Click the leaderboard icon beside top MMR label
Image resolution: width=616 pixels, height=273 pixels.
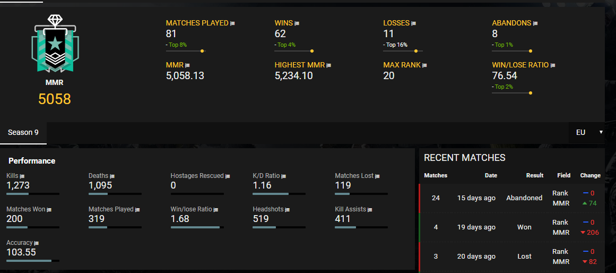(x=187, y=65)
